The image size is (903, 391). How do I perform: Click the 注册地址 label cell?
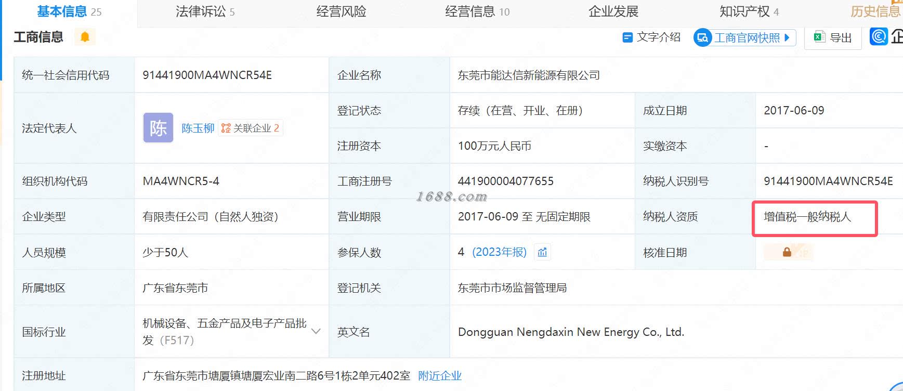74,375
